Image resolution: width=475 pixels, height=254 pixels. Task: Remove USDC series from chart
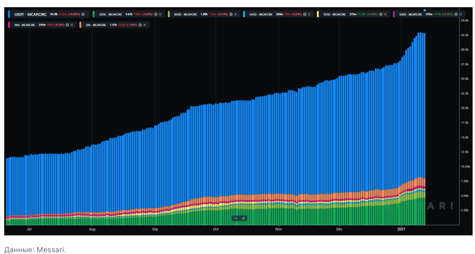(x=160, y=13)
